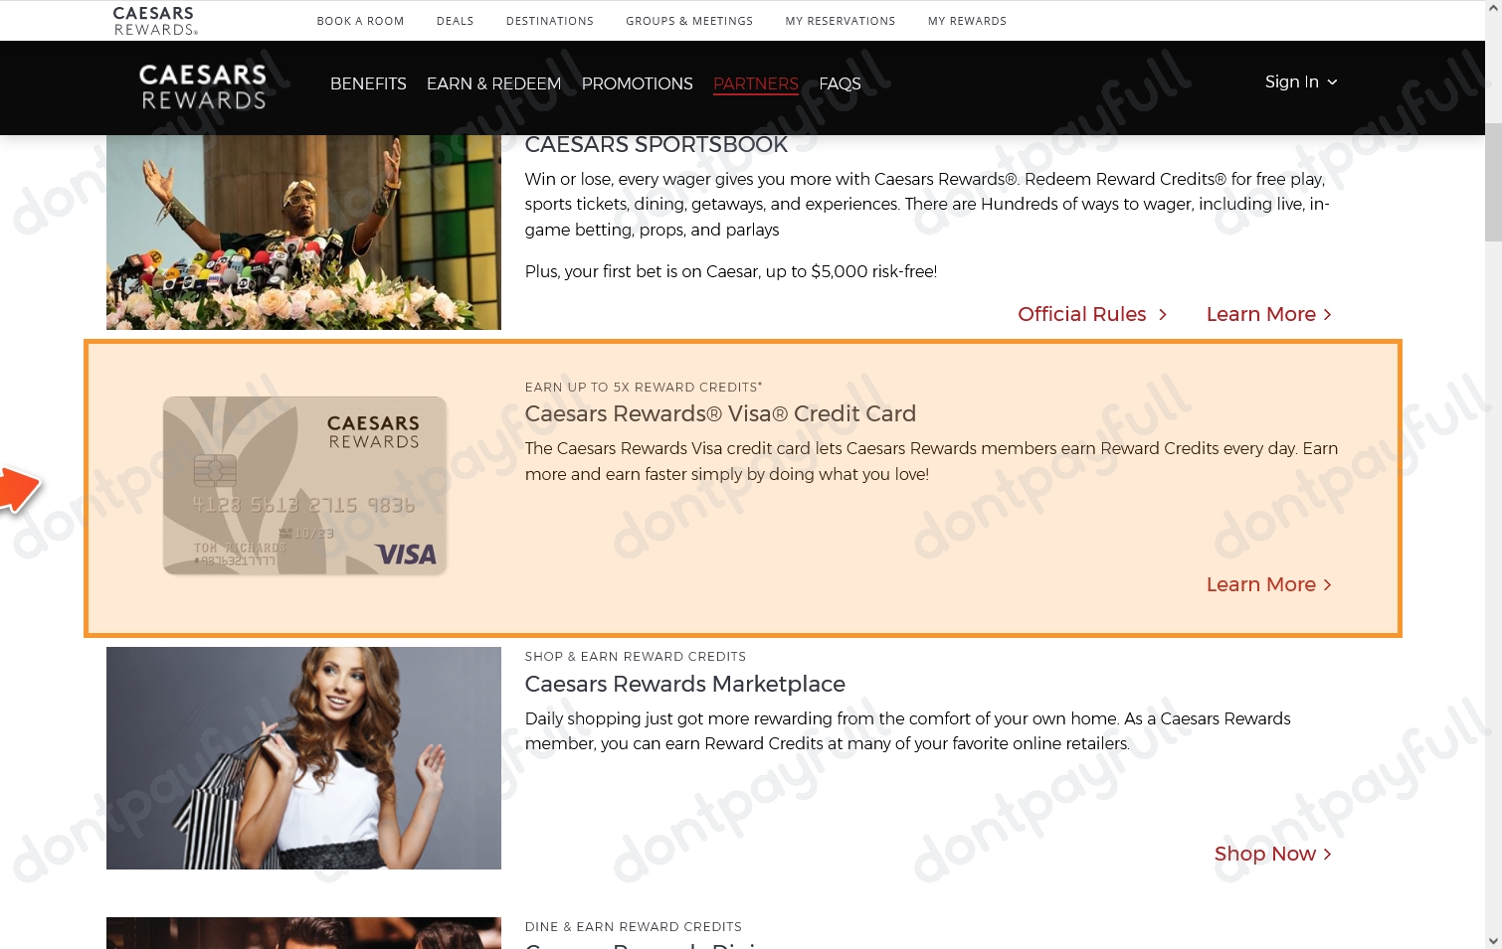This screenshot has height=949, width=1502.
Task: Click the small Caesars Rewards logo at top
Action: [x=154, y=21]
